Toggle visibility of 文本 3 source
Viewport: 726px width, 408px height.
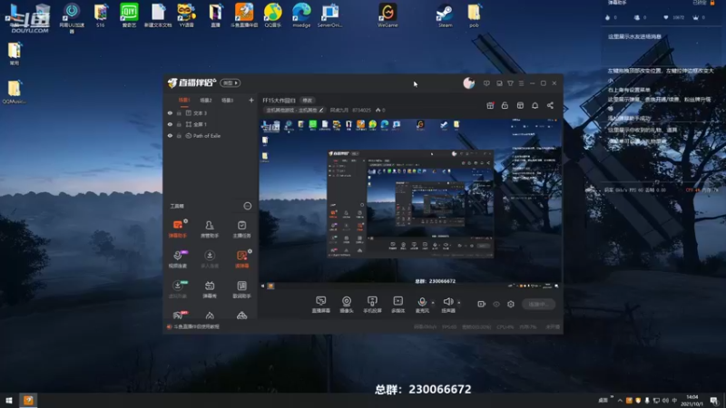click(x=170, y=112)
